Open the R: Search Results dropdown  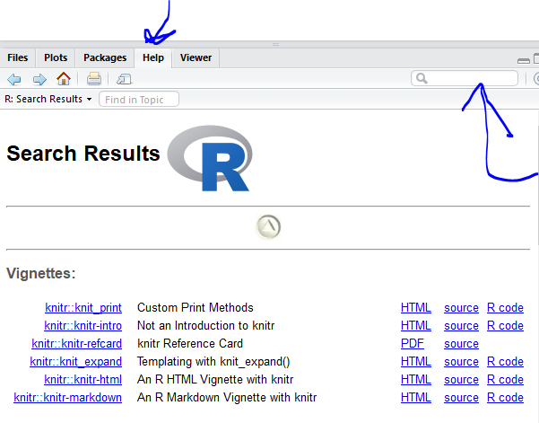48,100
